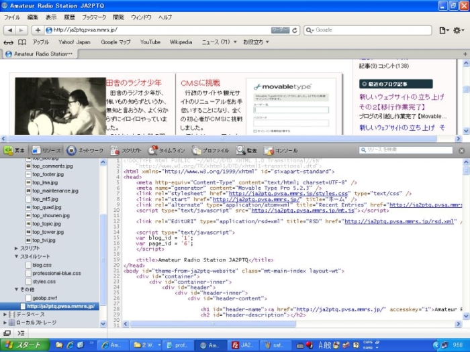This screenshot has width=470, height=352.
Task: Open the page menu icon
Action: click(x=444, y=30)
